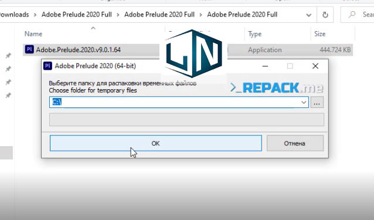Click the second pin icon in sidebar
This screenshot has height=220, width=374.
tap(8, 69)
